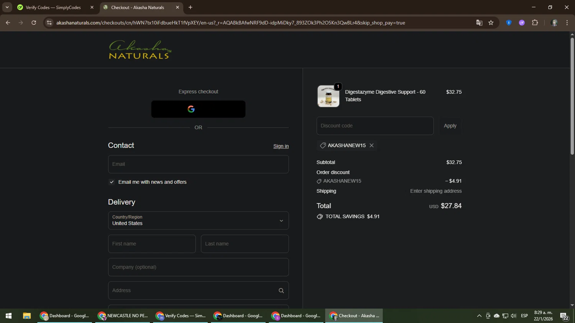Uncheck Email me with news and offers
This screenshot has height=323, width=575.
[112, 182]
